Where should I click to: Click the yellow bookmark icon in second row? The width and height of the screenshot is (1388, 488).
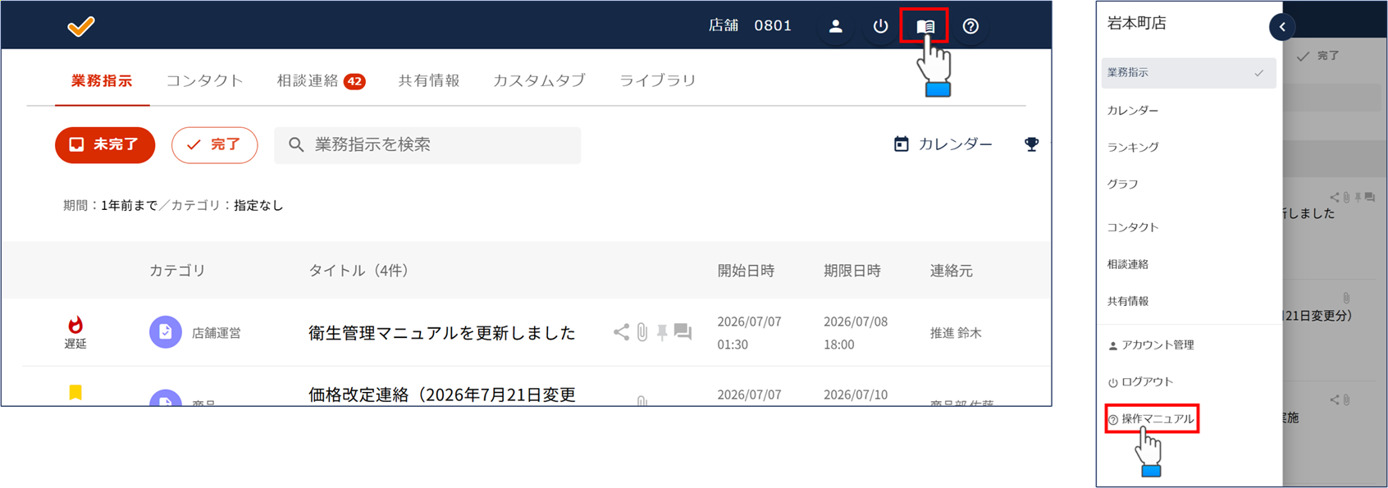[x=75, y=393]
